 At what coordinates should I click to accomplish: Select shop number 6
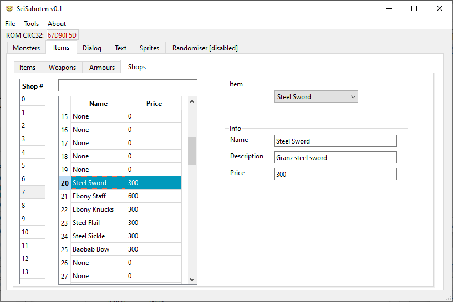point(33,179)
